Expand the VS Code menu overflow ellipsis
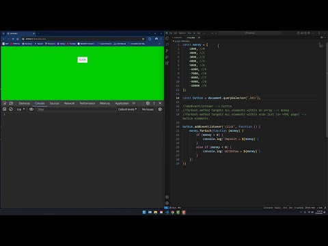This screenshot has width=328, height=246. (204, 33)
